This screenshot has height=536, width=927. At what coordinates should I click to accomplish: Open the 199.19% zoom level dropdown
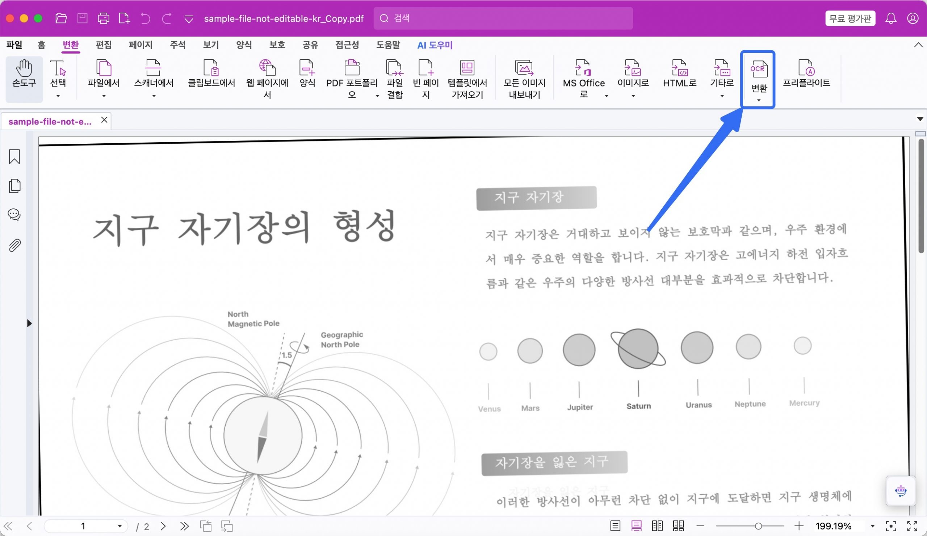click(x=872, y=526)
